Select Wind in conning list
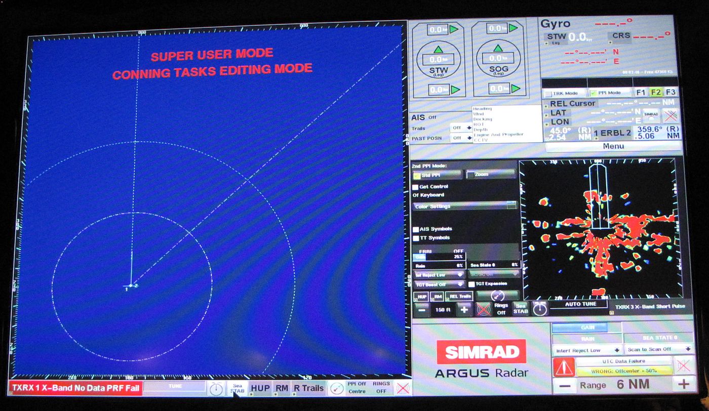The height and width of the screenshot is (411, 709). tap(479, 114)
